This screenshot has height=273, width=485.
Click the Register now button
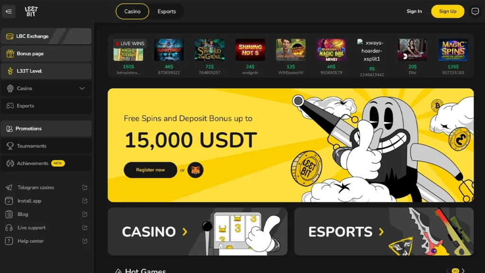point(150,170)
